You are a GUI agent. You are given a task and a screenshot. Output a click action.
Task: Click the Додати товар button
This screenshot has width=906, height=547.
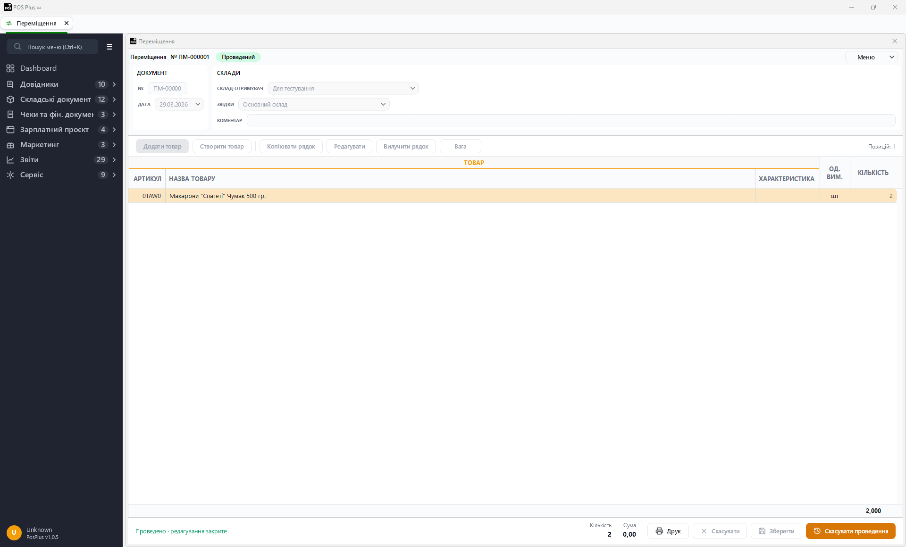click(162, 146)
